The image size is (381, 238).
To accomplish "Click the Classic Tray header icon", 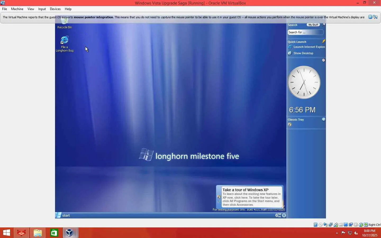I will tap(323, 119).
